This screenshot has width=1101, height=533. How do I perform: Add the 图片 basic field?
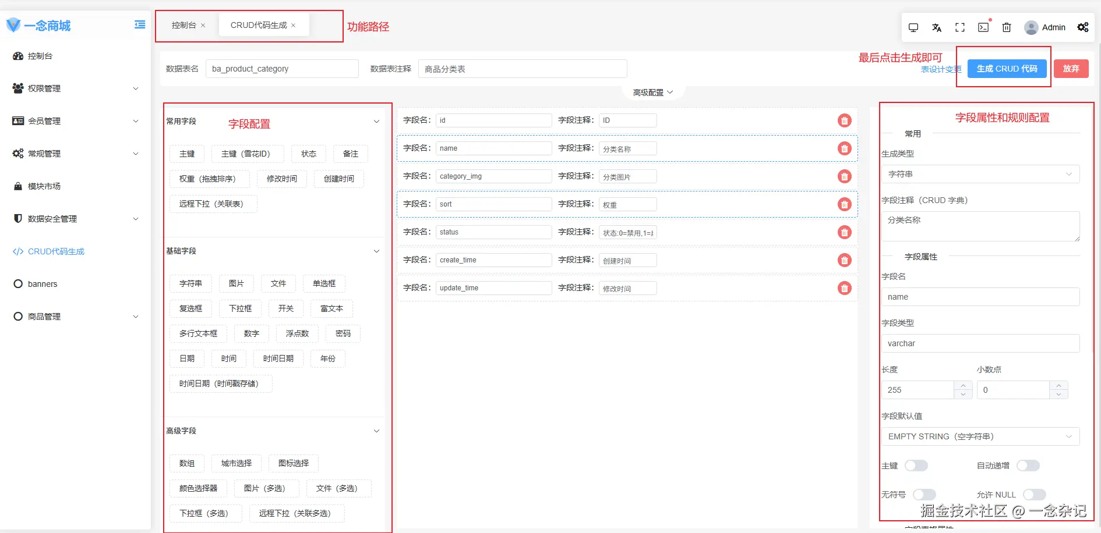[x=236, y=283]
